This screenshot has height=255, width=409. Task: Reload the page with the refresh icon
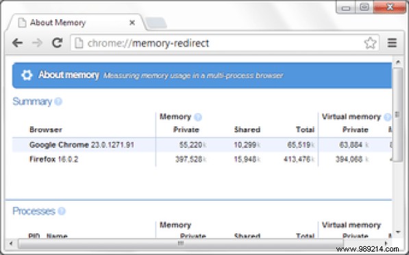[57, 42]
